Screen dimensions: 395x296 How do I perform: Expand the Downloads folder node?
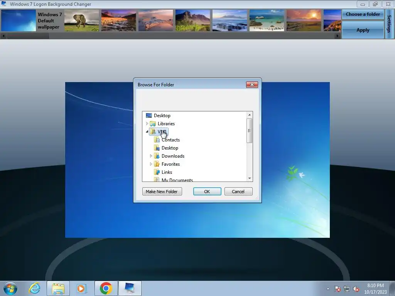tap(151, 156)
